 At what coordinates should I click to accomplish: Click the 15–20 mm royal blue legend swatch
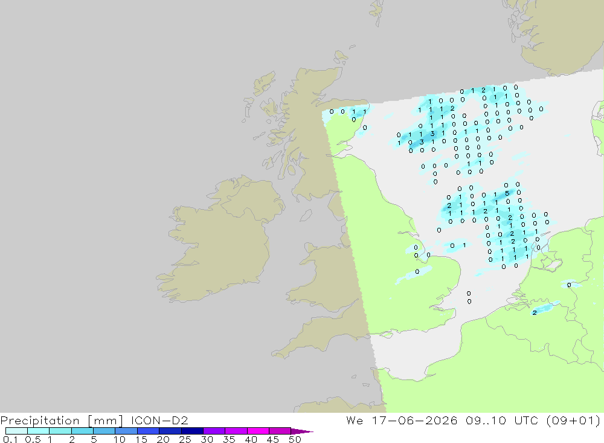click(x=149, y=431)
